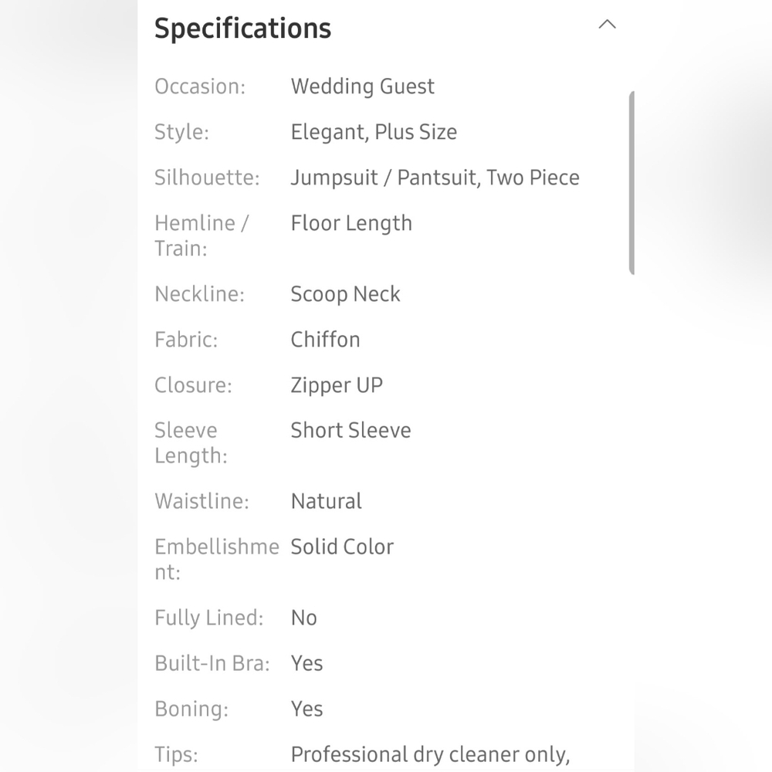The width and height of the screenshot is (772, 772).
Task: Click the "Chiffon" fabric value
Action: coord(325,340)
